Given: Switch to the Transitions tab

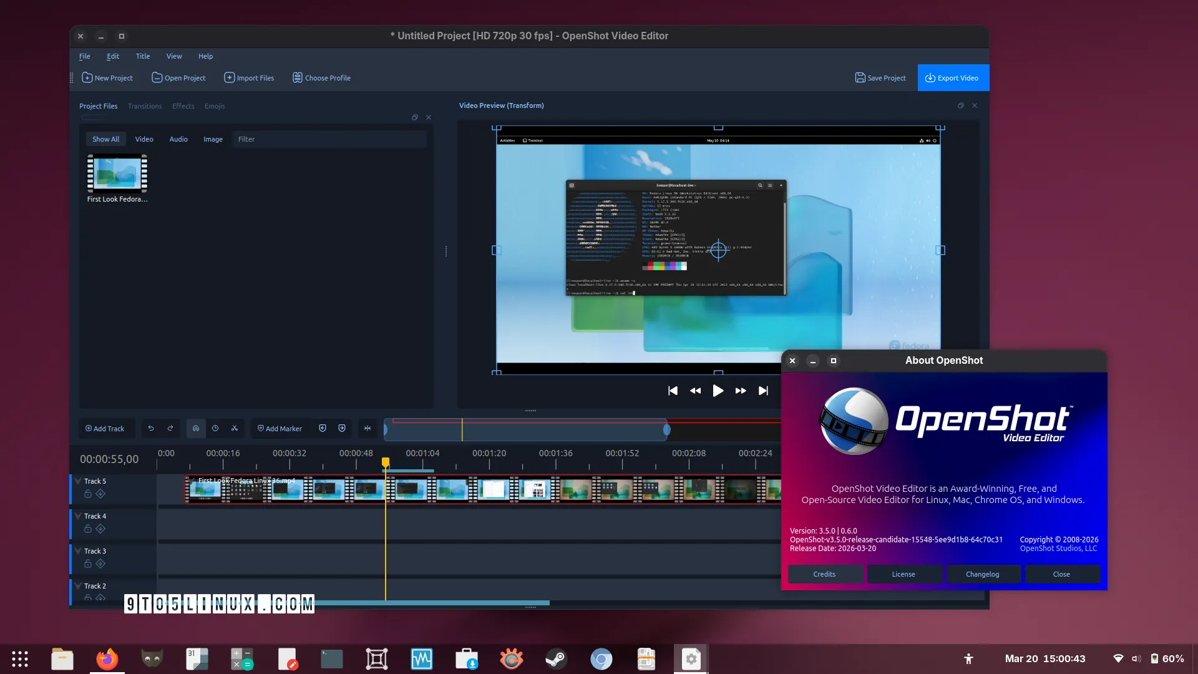Looking at the screenshot, I should pos(145,106).
